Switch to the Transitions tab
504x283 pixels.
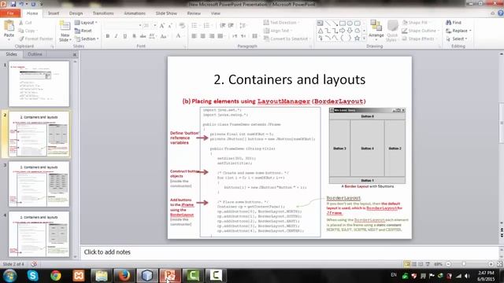[x=103, y=13]
